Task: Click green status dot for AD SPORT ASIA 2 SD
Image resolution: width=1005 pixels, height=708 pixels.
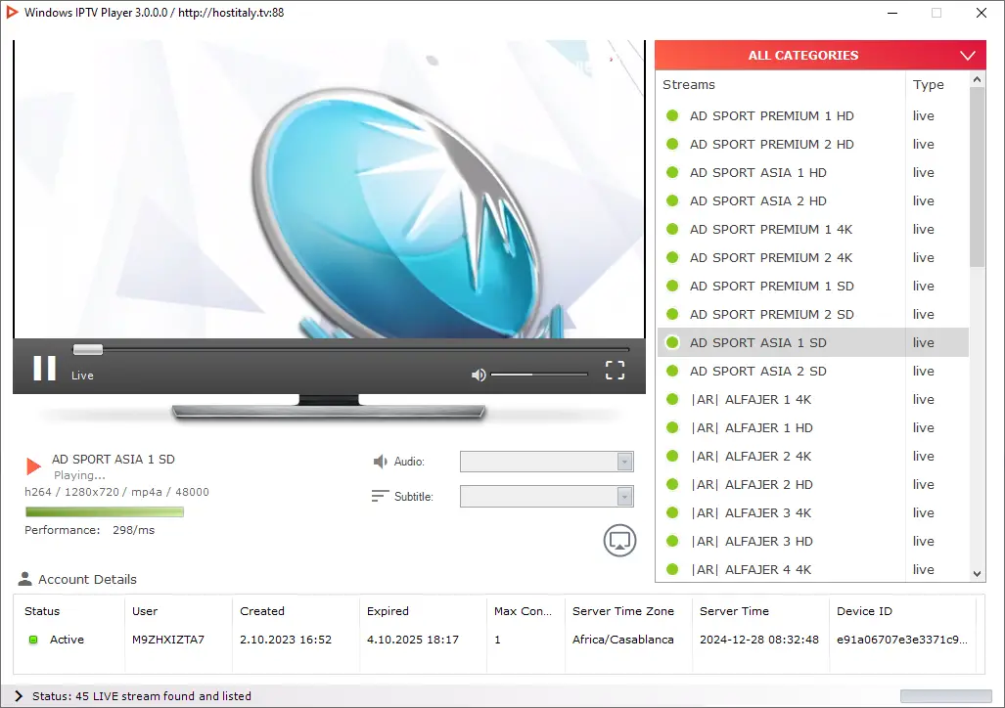Action: pos(672,371)
